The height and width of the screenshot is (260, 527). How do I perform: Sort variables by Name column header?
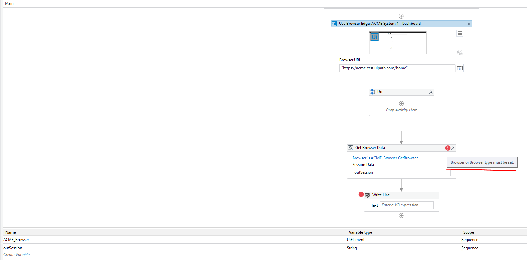[x=175, y=232]
